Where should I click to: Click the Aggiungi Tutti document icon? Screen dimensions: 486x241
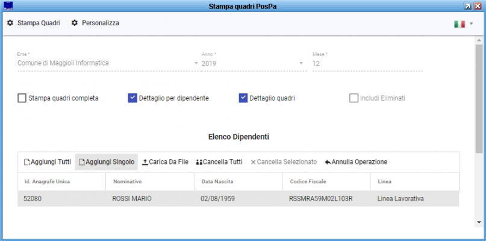point(27,162)
